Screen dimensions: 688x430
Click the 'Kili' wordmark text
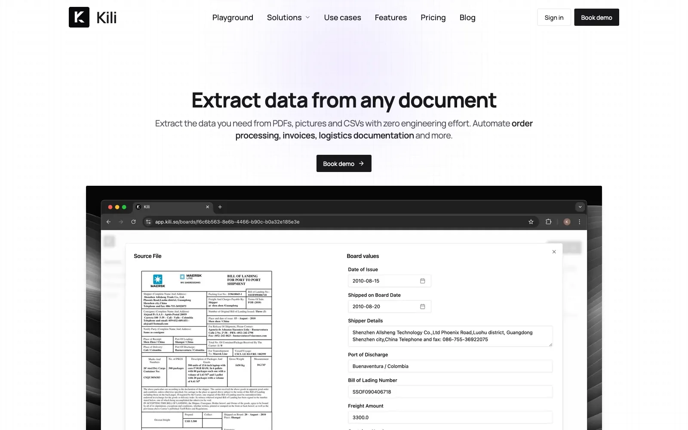coord(107,18)
